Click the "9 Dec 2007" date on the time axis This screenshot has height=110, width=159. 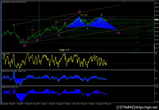click(12, 104)
